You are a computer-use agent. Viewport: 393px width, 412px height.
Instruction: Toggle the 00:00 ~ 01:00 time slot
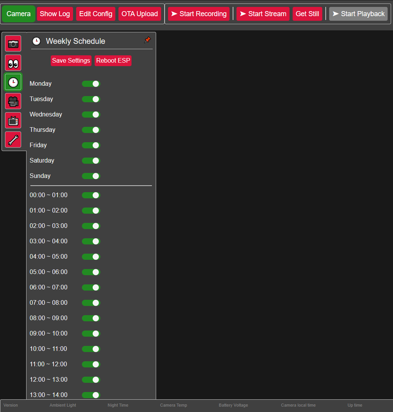[x=91, y=195]
